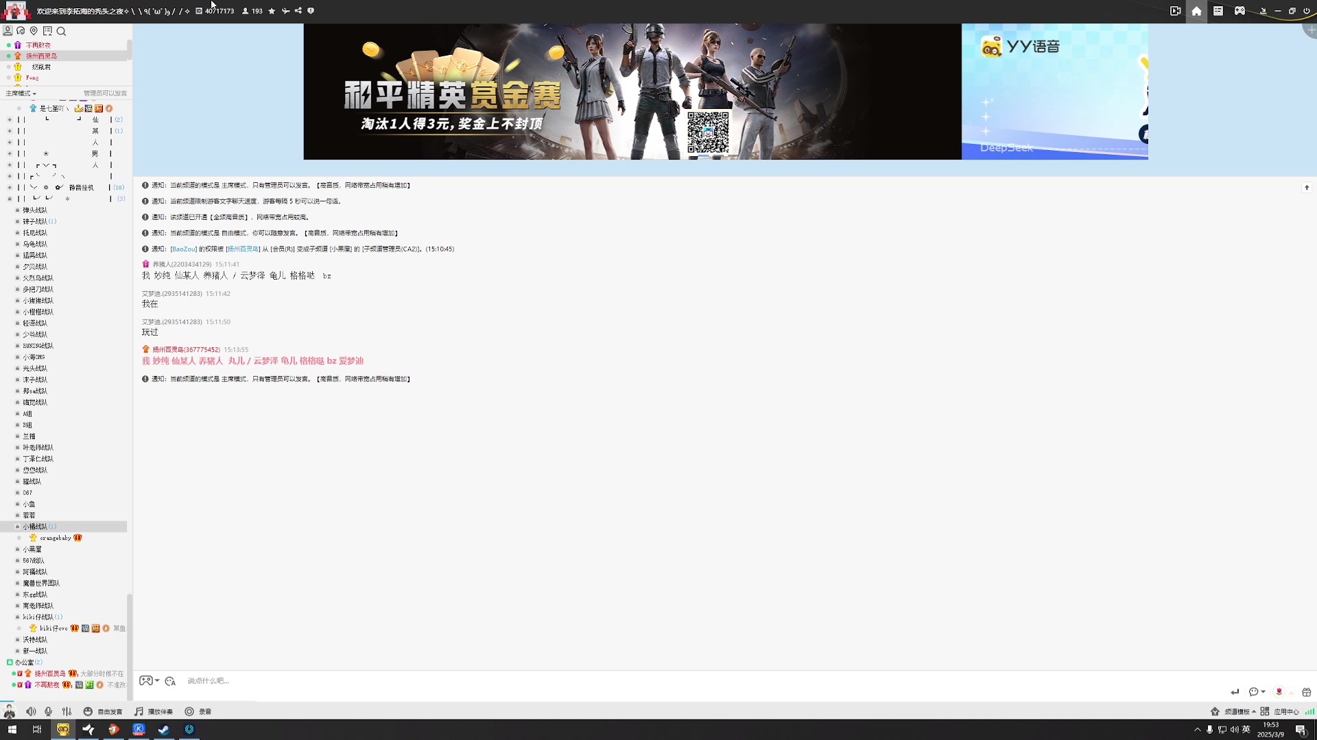Viewport: 1317px width, 740px height.
Task: Click the enter-to-send arrow icon by chat input
Action: tap(1235, 692)
